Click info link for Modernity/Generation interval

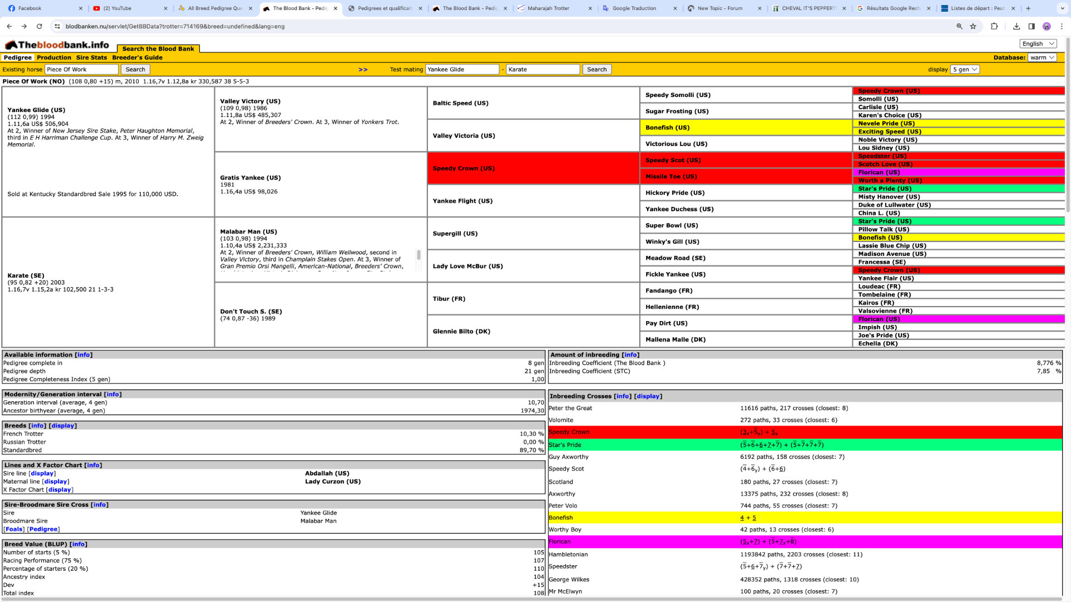(x=113, y=395)
